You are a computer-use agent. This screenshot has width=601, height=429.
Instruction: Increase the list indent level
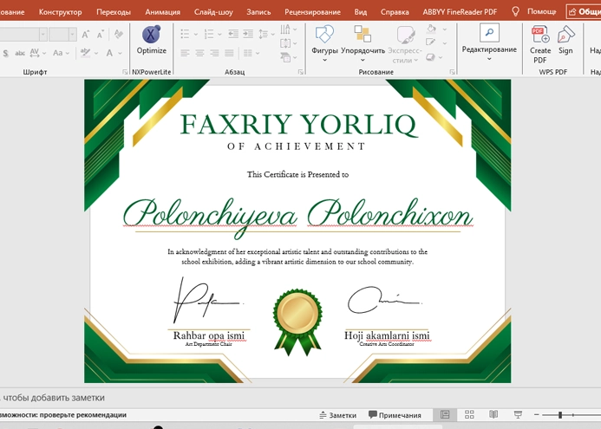tap(248, 34)
